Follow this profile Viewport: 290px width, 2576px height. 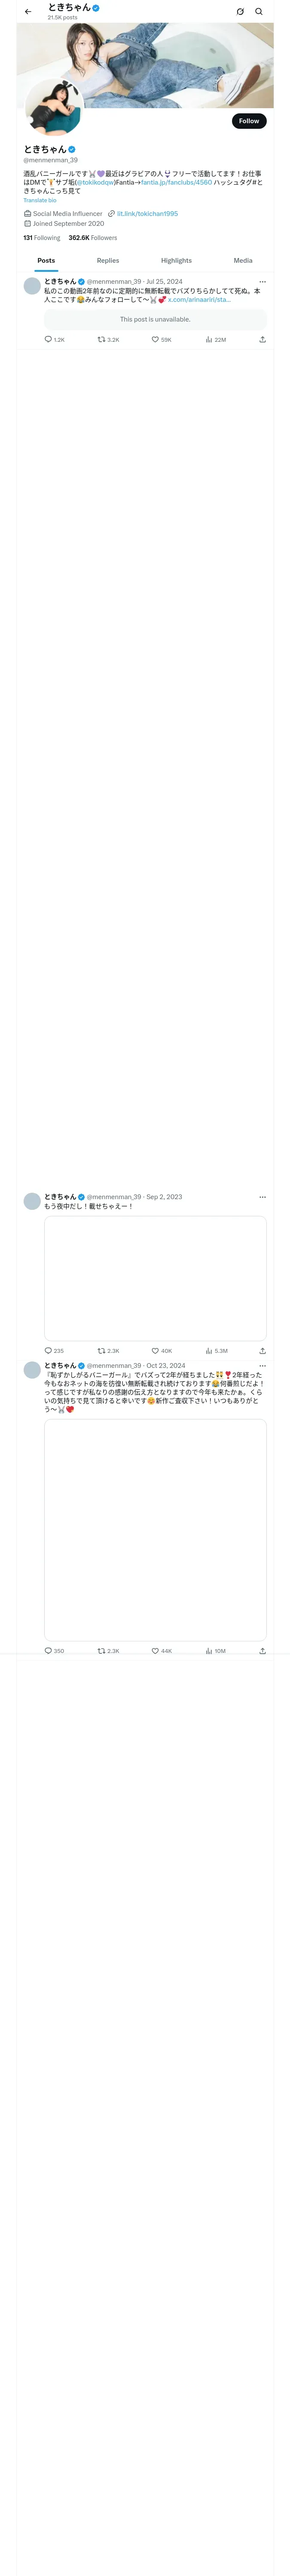tap(249, 121)
